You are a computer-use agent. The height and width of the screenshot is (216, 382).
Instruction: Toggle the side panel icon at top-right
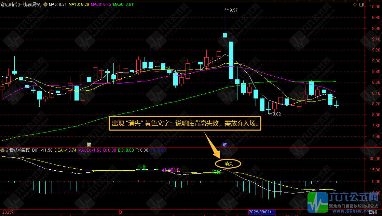pyautogui.click(x=361, y=5)
